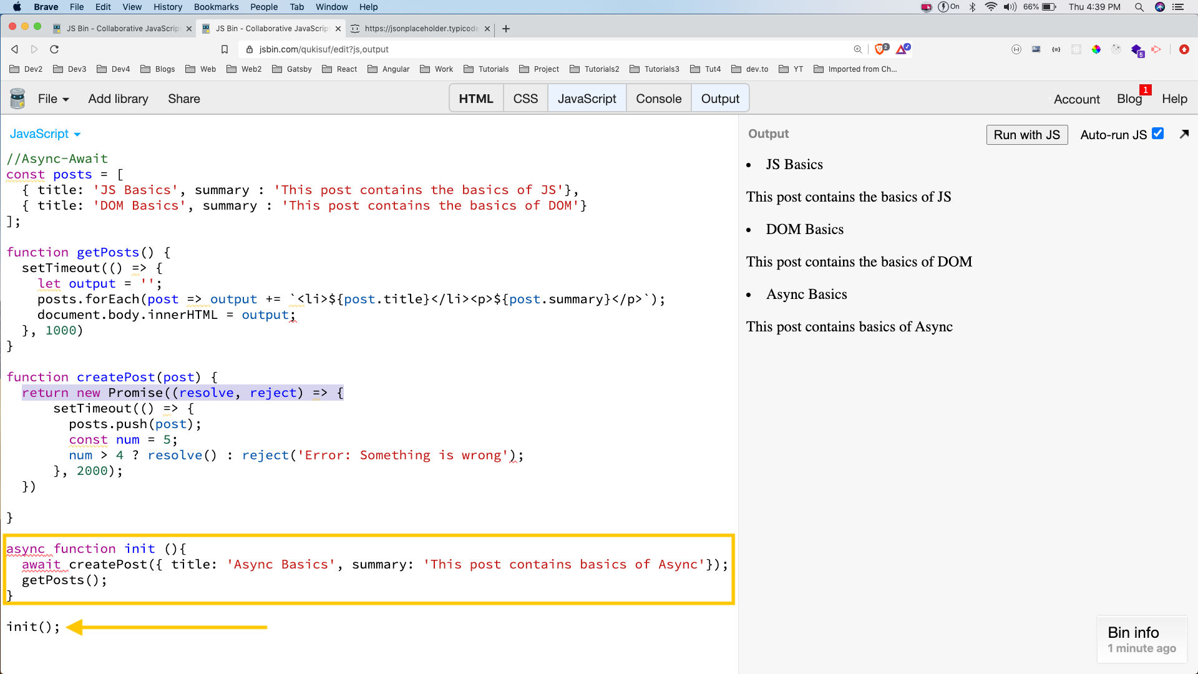Open the Blog link
This screenshot has width=1198, height=674.
1129,99
